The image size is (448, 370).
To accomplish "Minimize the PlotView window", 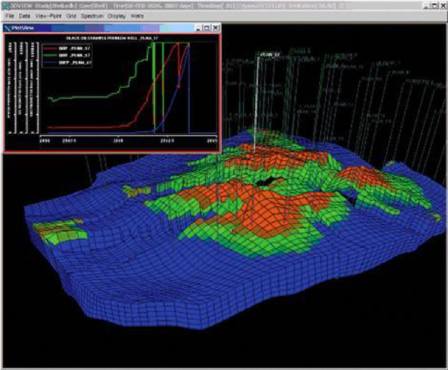I will (x=199, y=28).
